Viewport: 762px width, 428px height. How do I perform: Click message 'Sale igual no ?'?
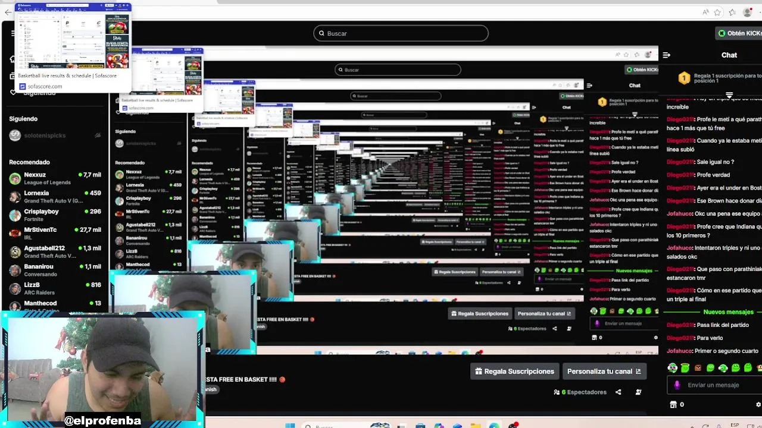(715, 162)
